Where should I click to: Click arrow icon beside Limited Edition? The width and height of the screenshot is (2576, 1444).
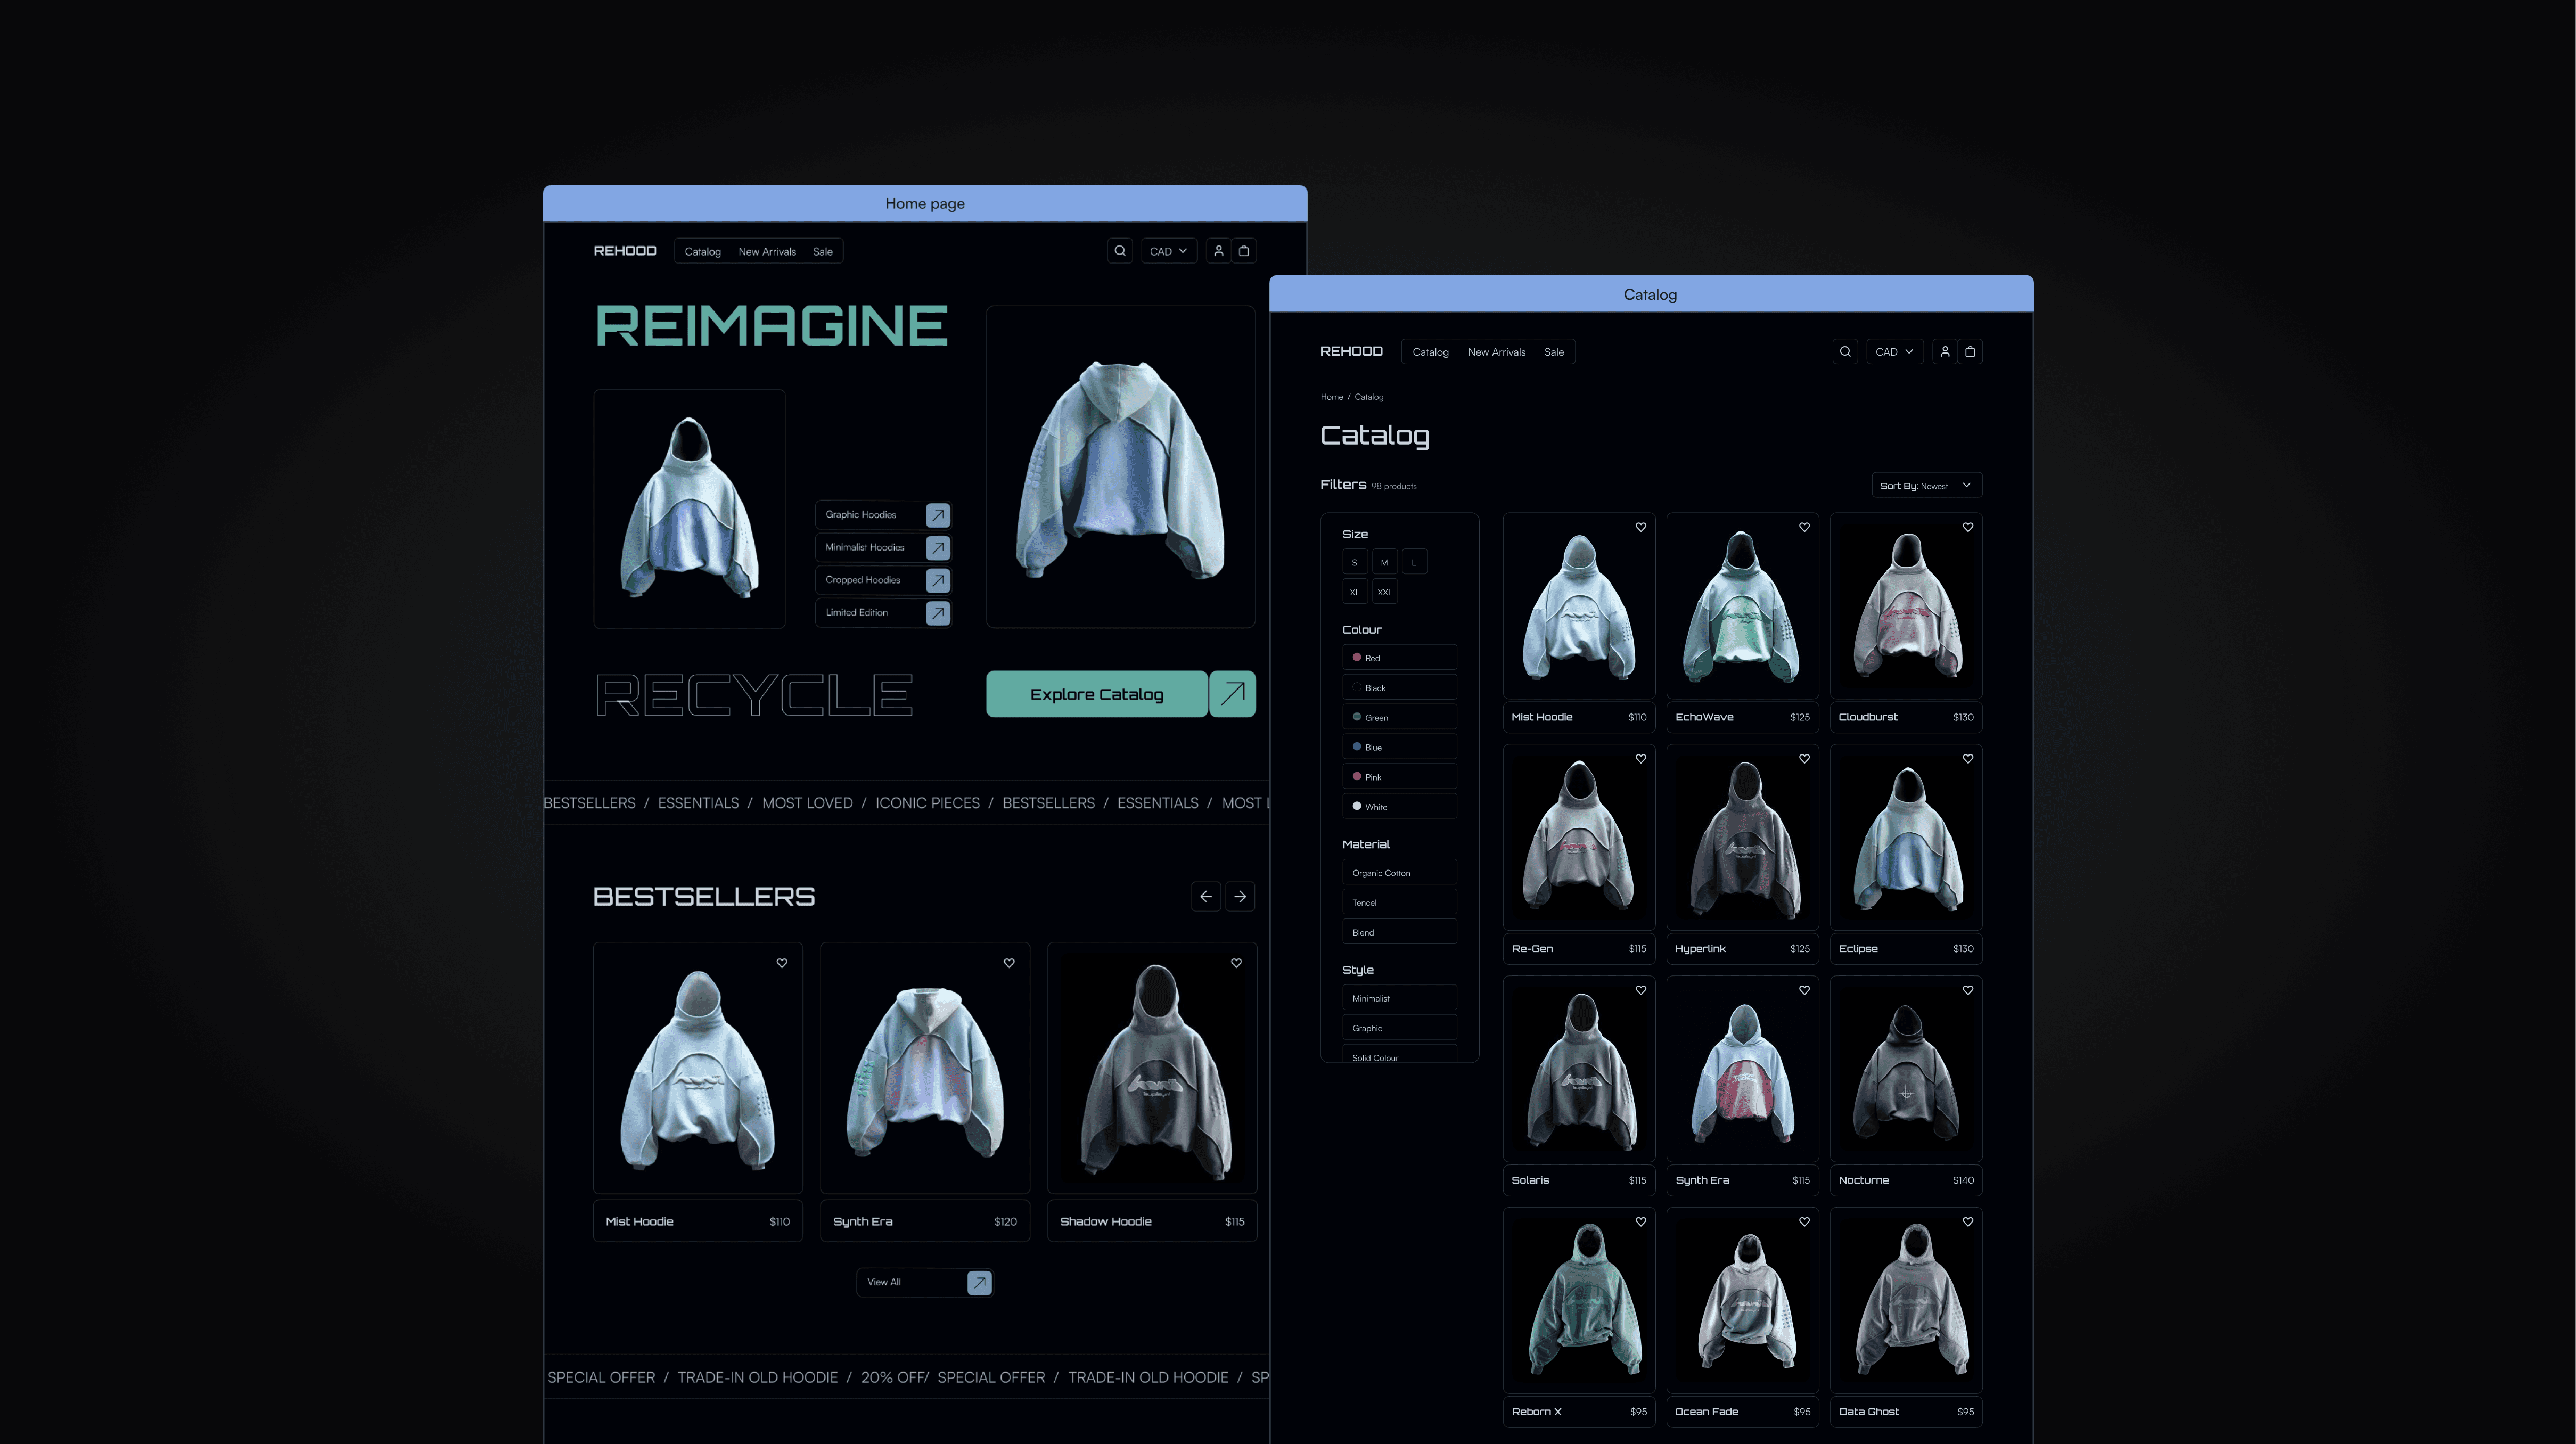coord(937,613)
